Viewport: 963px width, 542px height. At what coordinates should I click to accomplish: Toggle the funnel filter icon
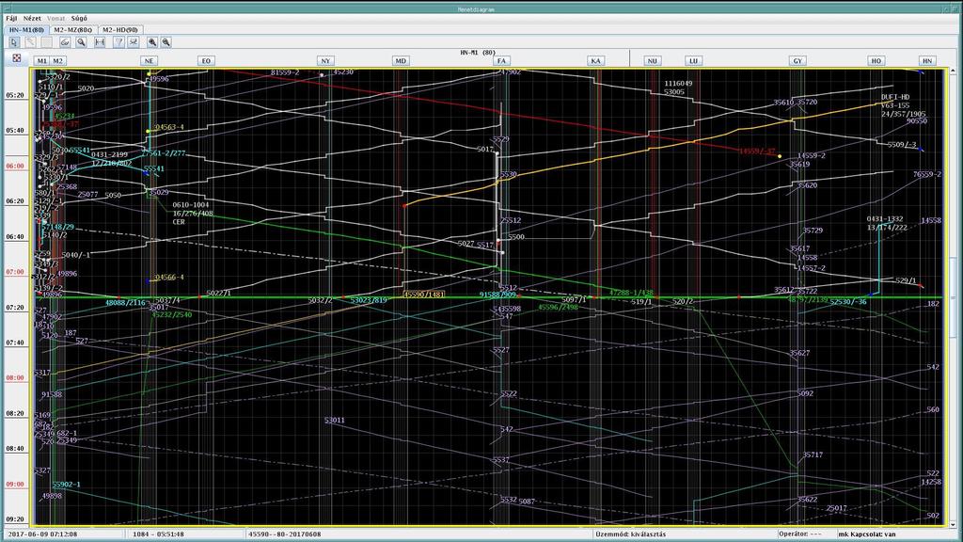(x=118, y=41)
